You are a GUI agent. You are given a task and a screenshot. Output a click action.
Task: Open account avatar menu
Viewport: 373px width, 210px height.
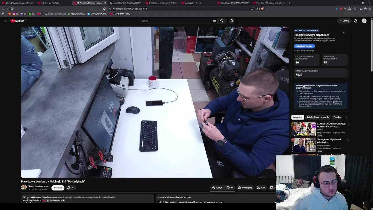364,21
